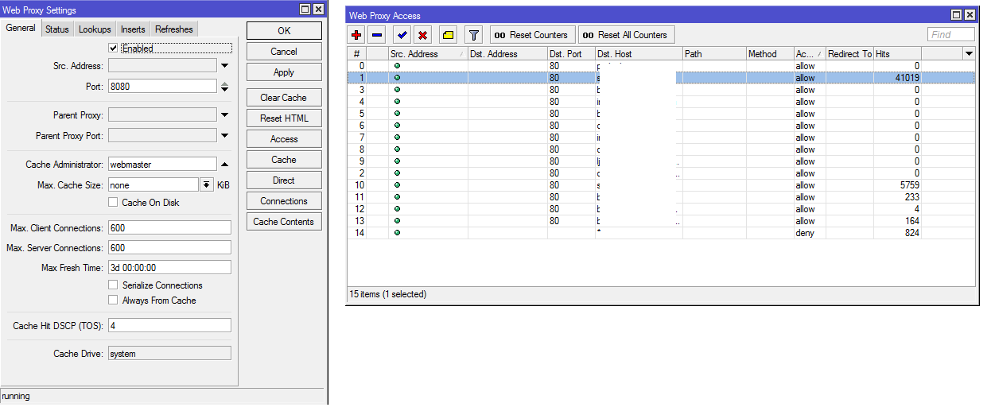
Task: Sort by the # column header
Action: 357,54
